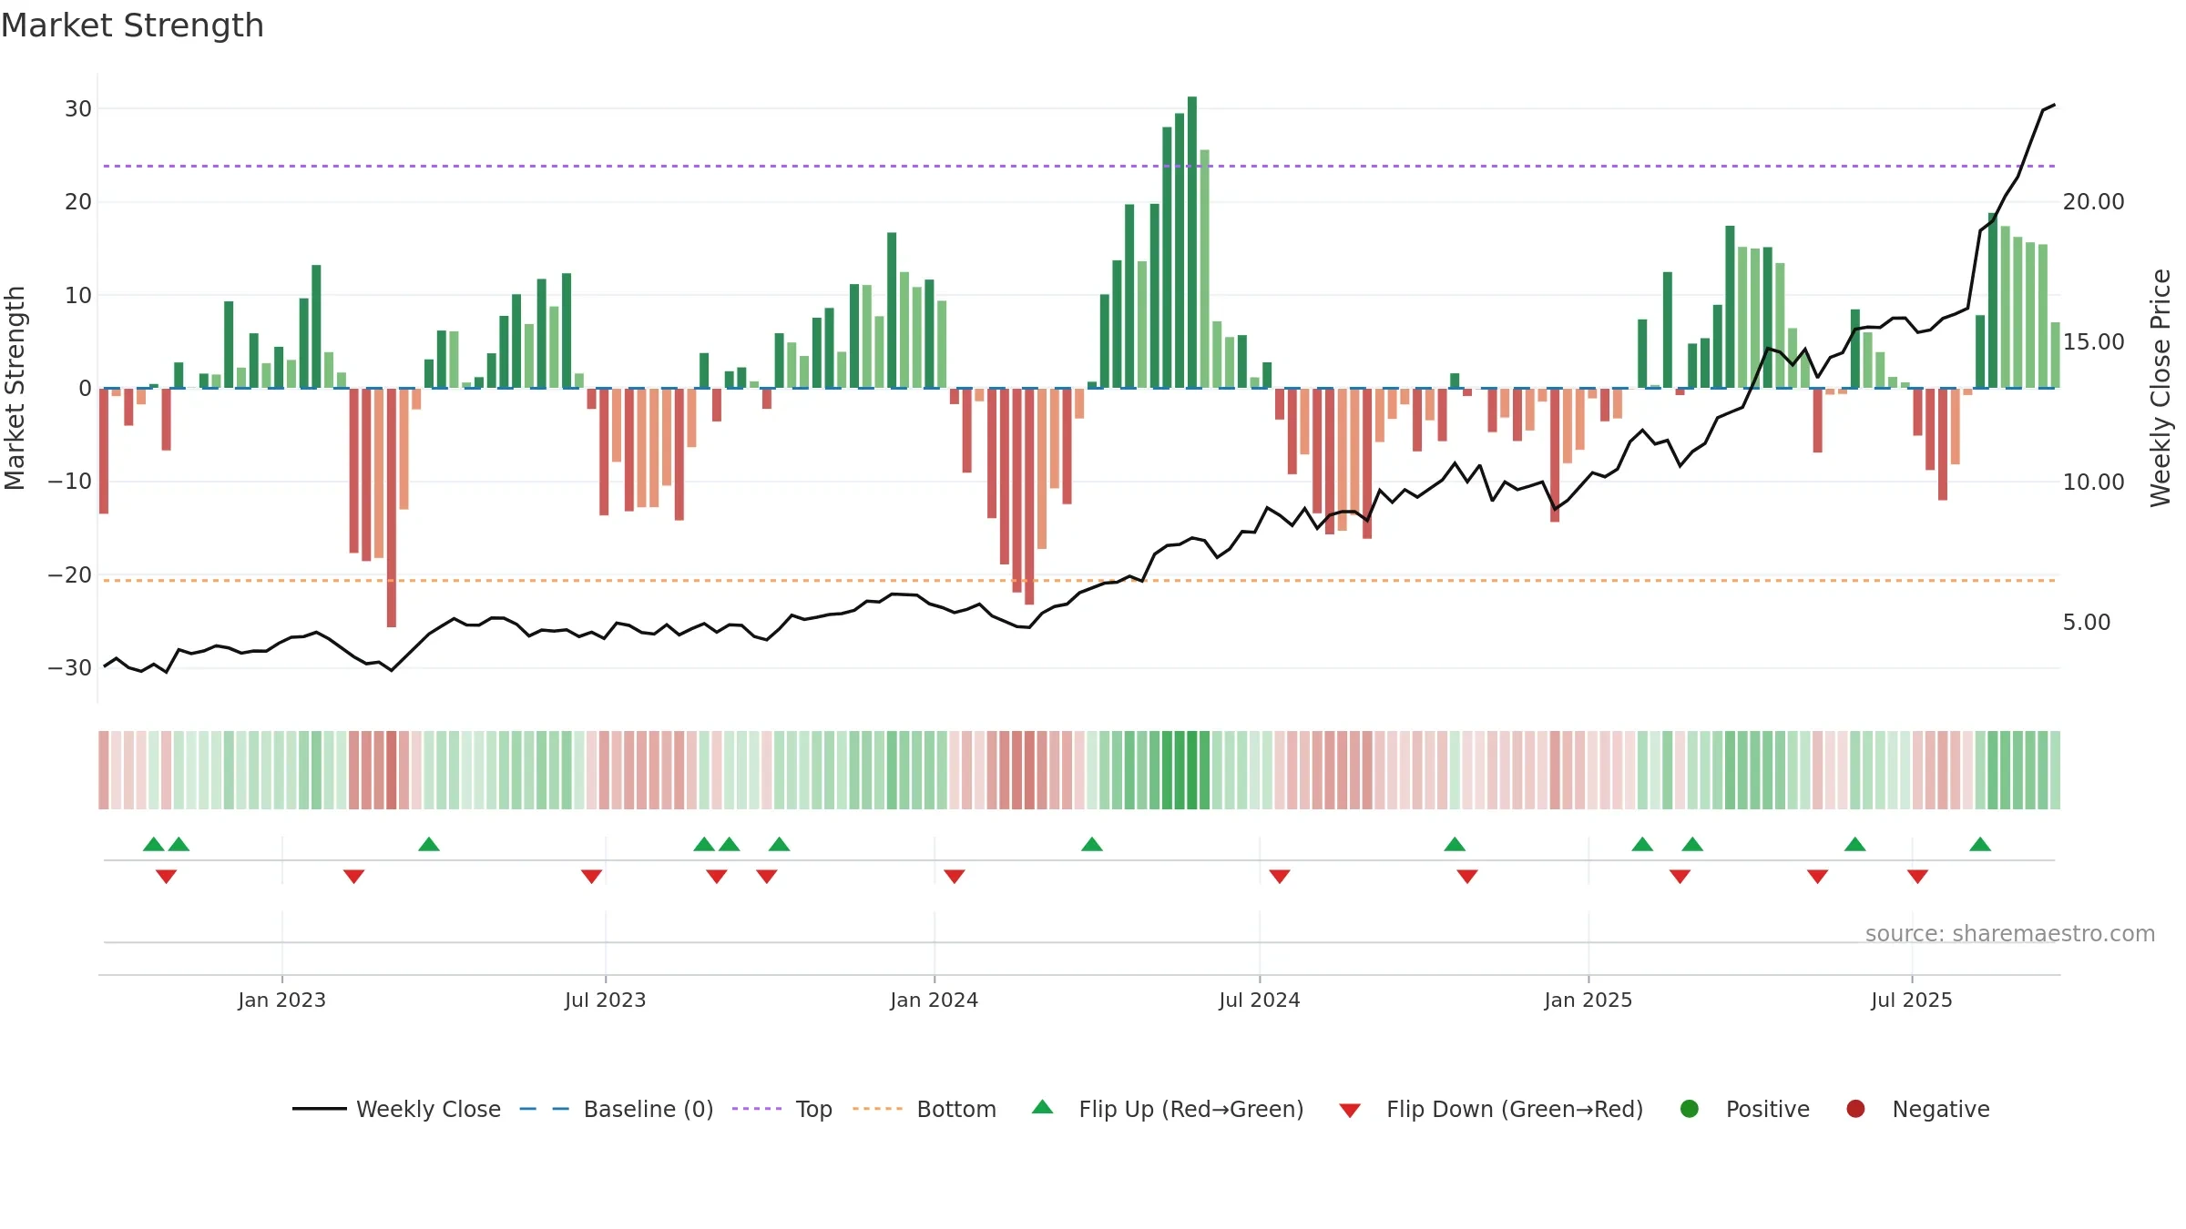The height and width of the screenshot is (1229, 2186).
Task: Select the flip-up marker after Jul 2025
Action: pyautogui.click(x=1980, y=844)
